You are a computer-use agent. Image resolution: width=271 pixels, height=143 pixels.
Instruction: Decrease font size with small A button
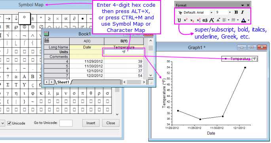coord(218,20)
